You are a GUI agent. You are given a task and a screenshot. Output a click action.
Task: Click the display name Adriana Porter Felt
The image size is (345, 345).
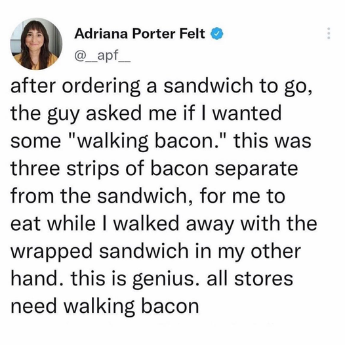[140, 34]
